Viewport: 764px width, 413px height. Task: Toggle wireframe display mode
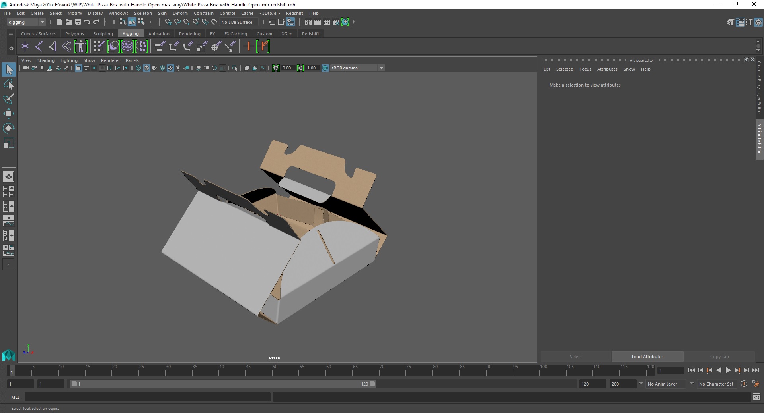[x=138, y=68]
